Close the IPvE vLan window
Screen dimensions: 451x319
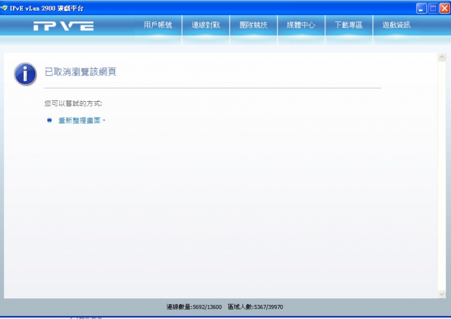click(445, 8)
